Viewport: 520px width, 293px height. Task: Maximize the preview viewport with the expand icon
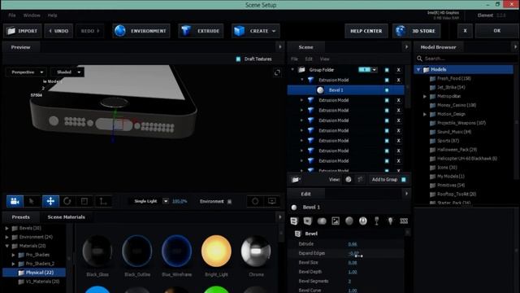(x=277, y=72)
